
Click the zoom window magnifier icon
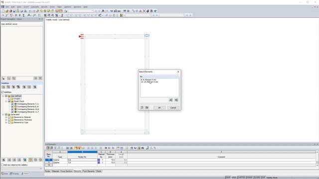click(x=49, y=15)
